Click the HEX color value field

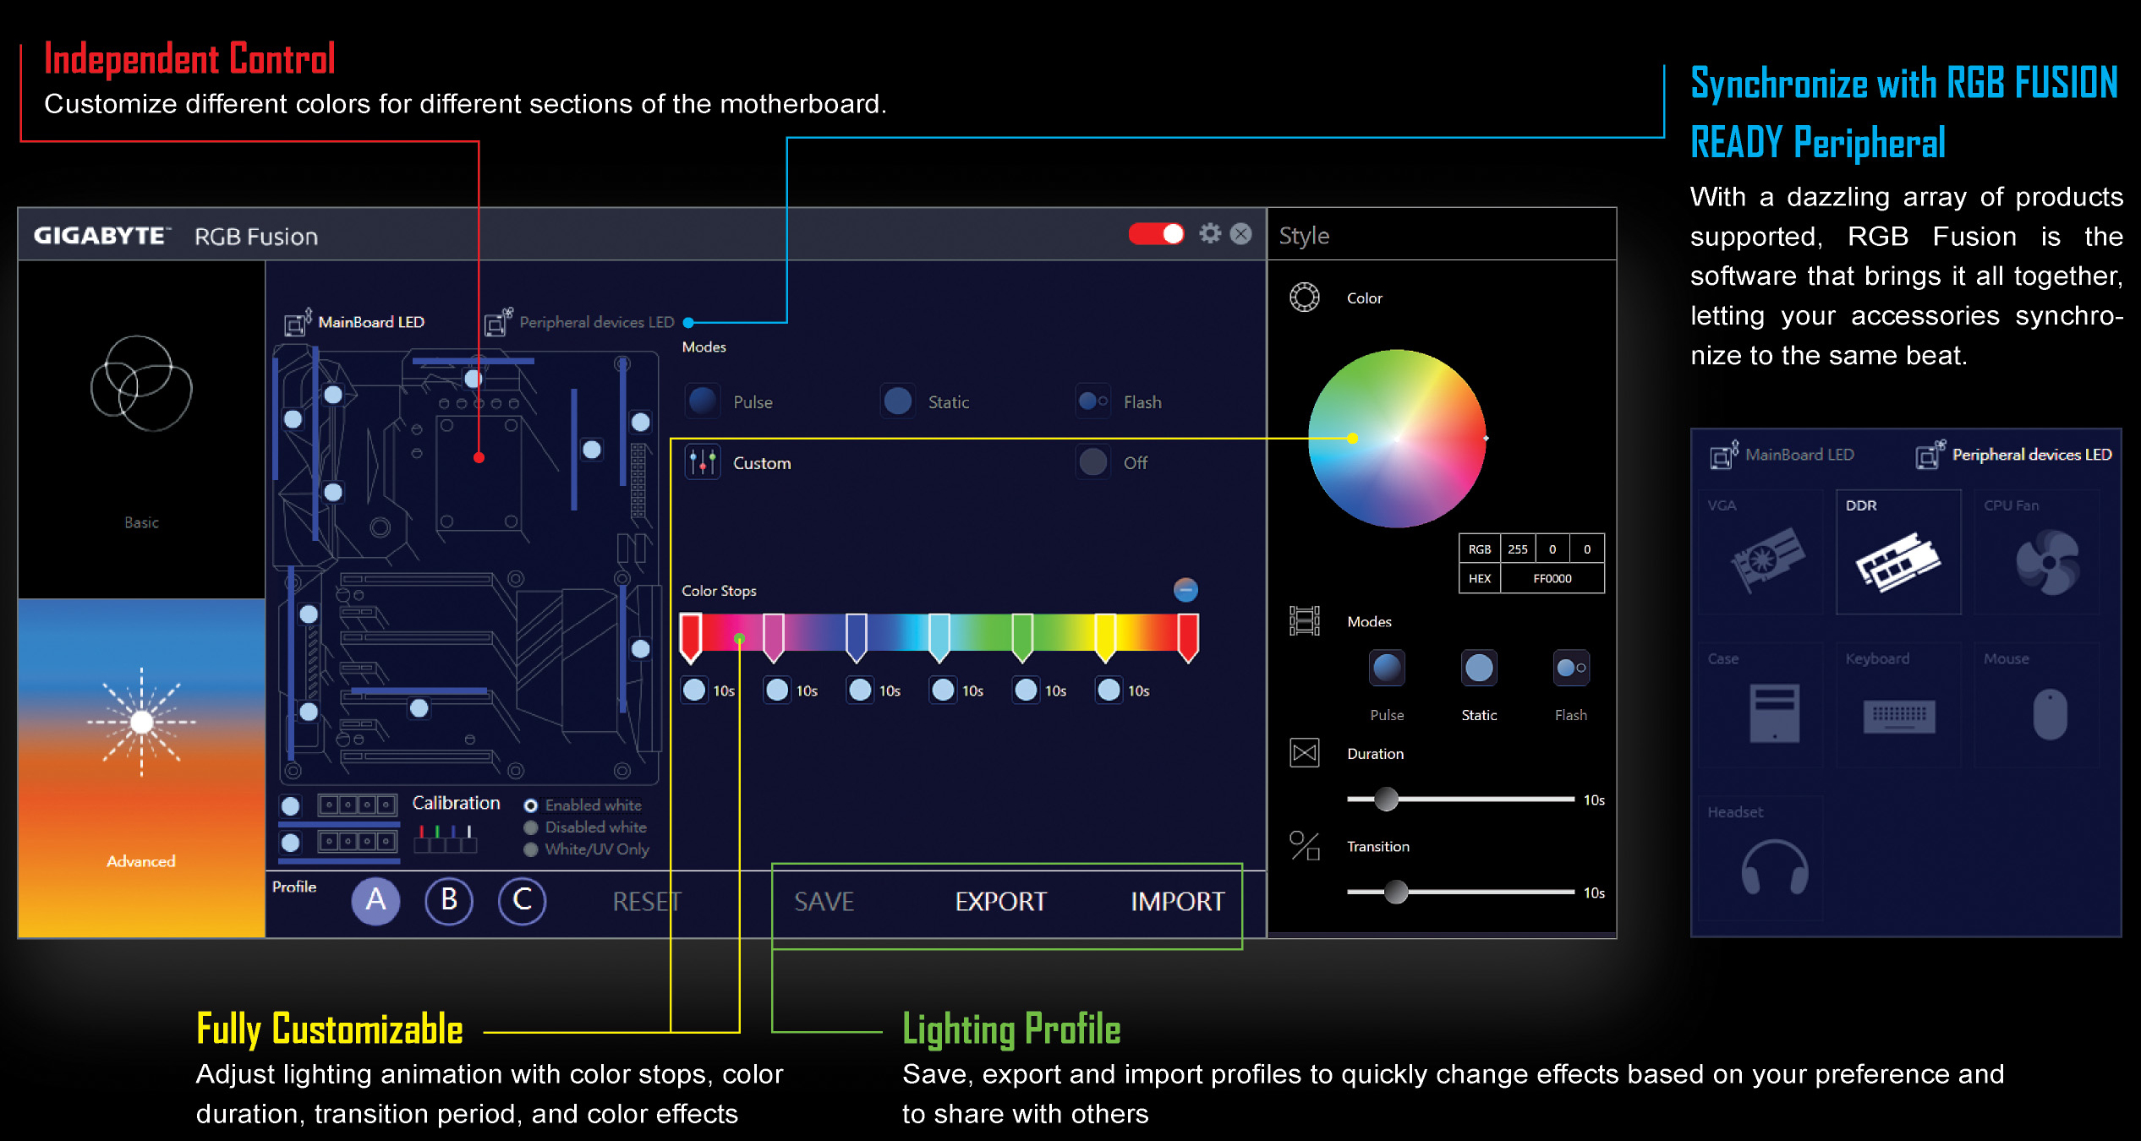1552,579
